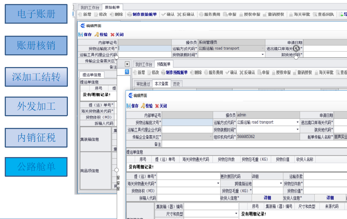Expand the 海关货物通关代码 dropdown in the 预配舱单 edit window
Screen dimensions: 347x219
click(218, 183)
